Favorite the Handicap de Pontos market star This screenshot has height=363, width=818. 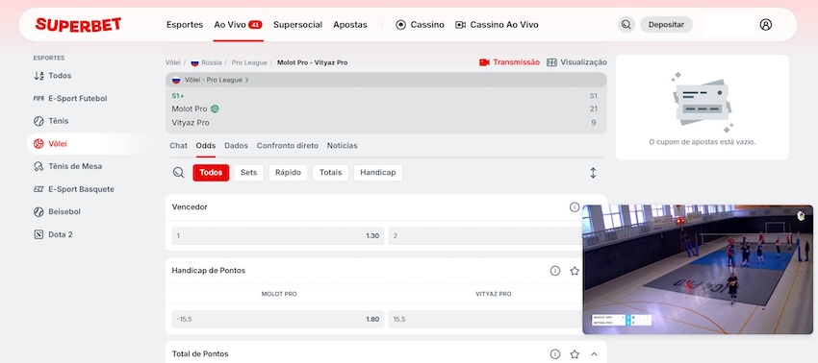pyautogui.click(x=575, y=271)
